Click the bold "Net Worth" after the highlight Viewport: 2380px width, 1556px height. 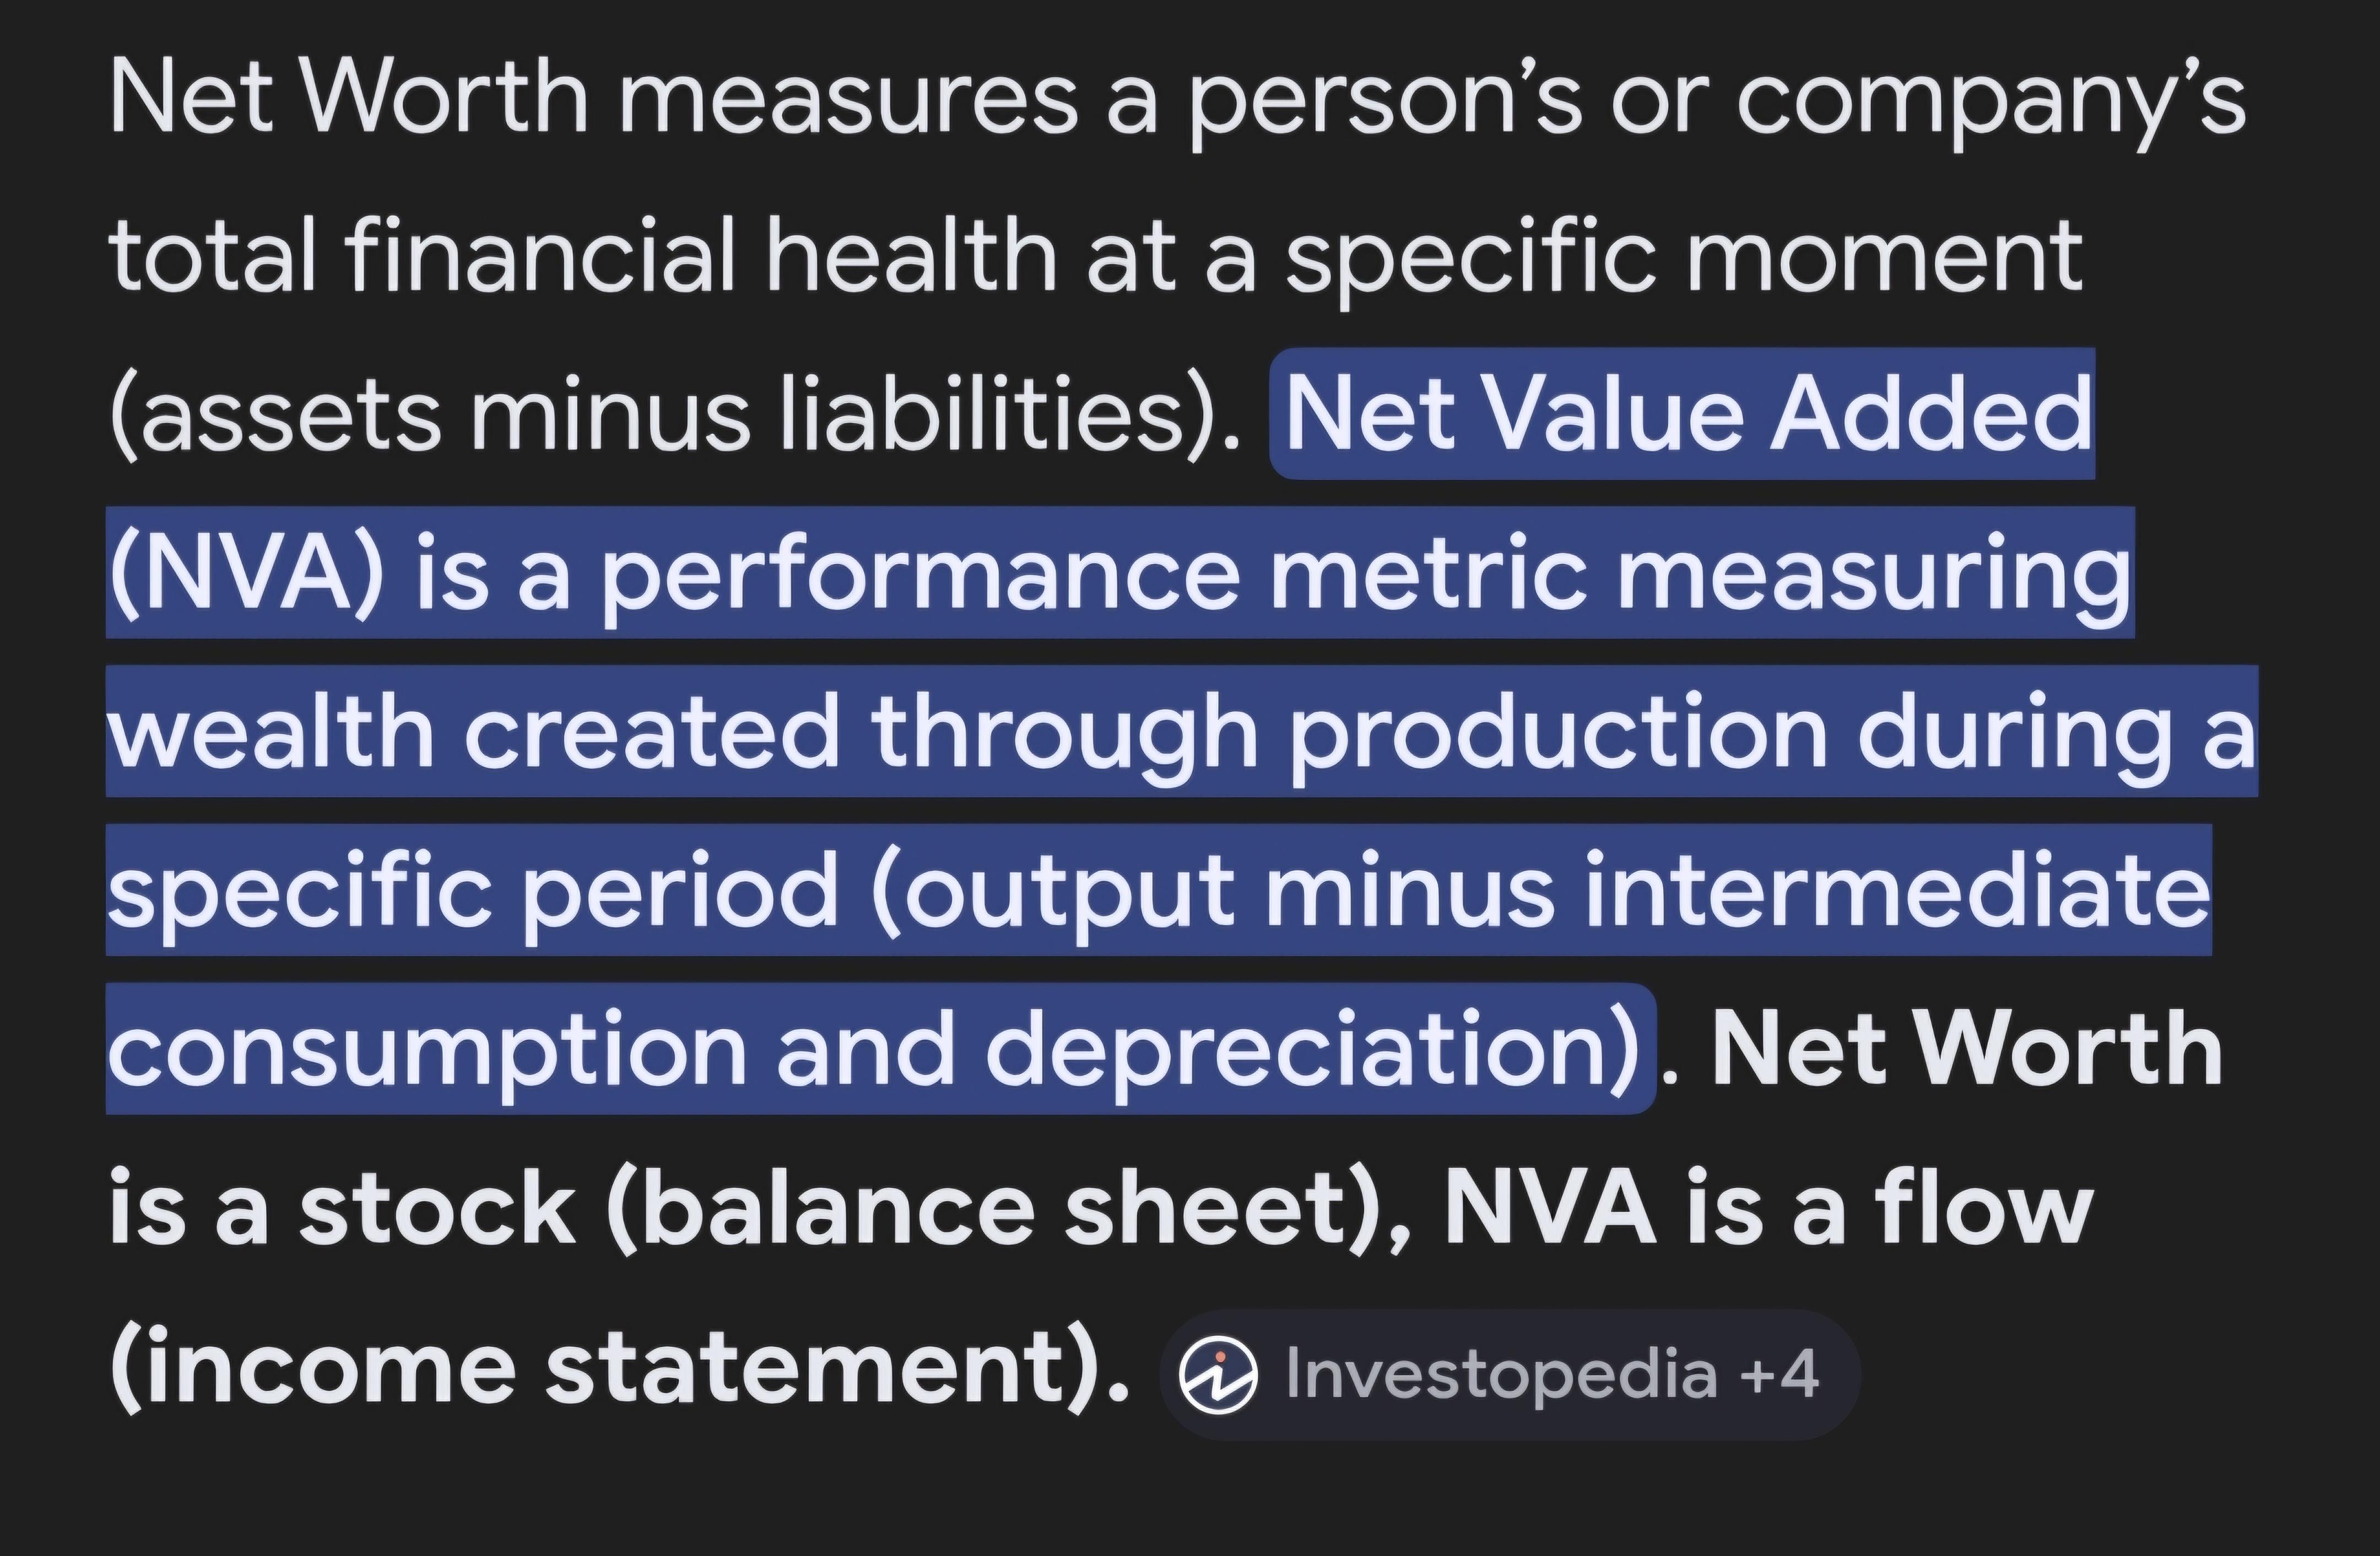[1966, 1049]
